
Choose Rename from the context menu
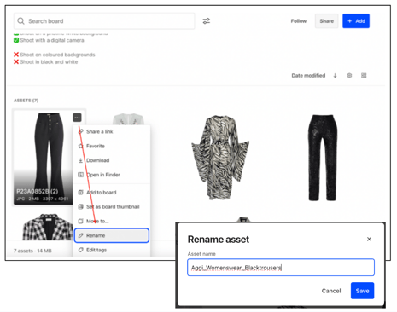pyautogui.click(x=112, y=235)
